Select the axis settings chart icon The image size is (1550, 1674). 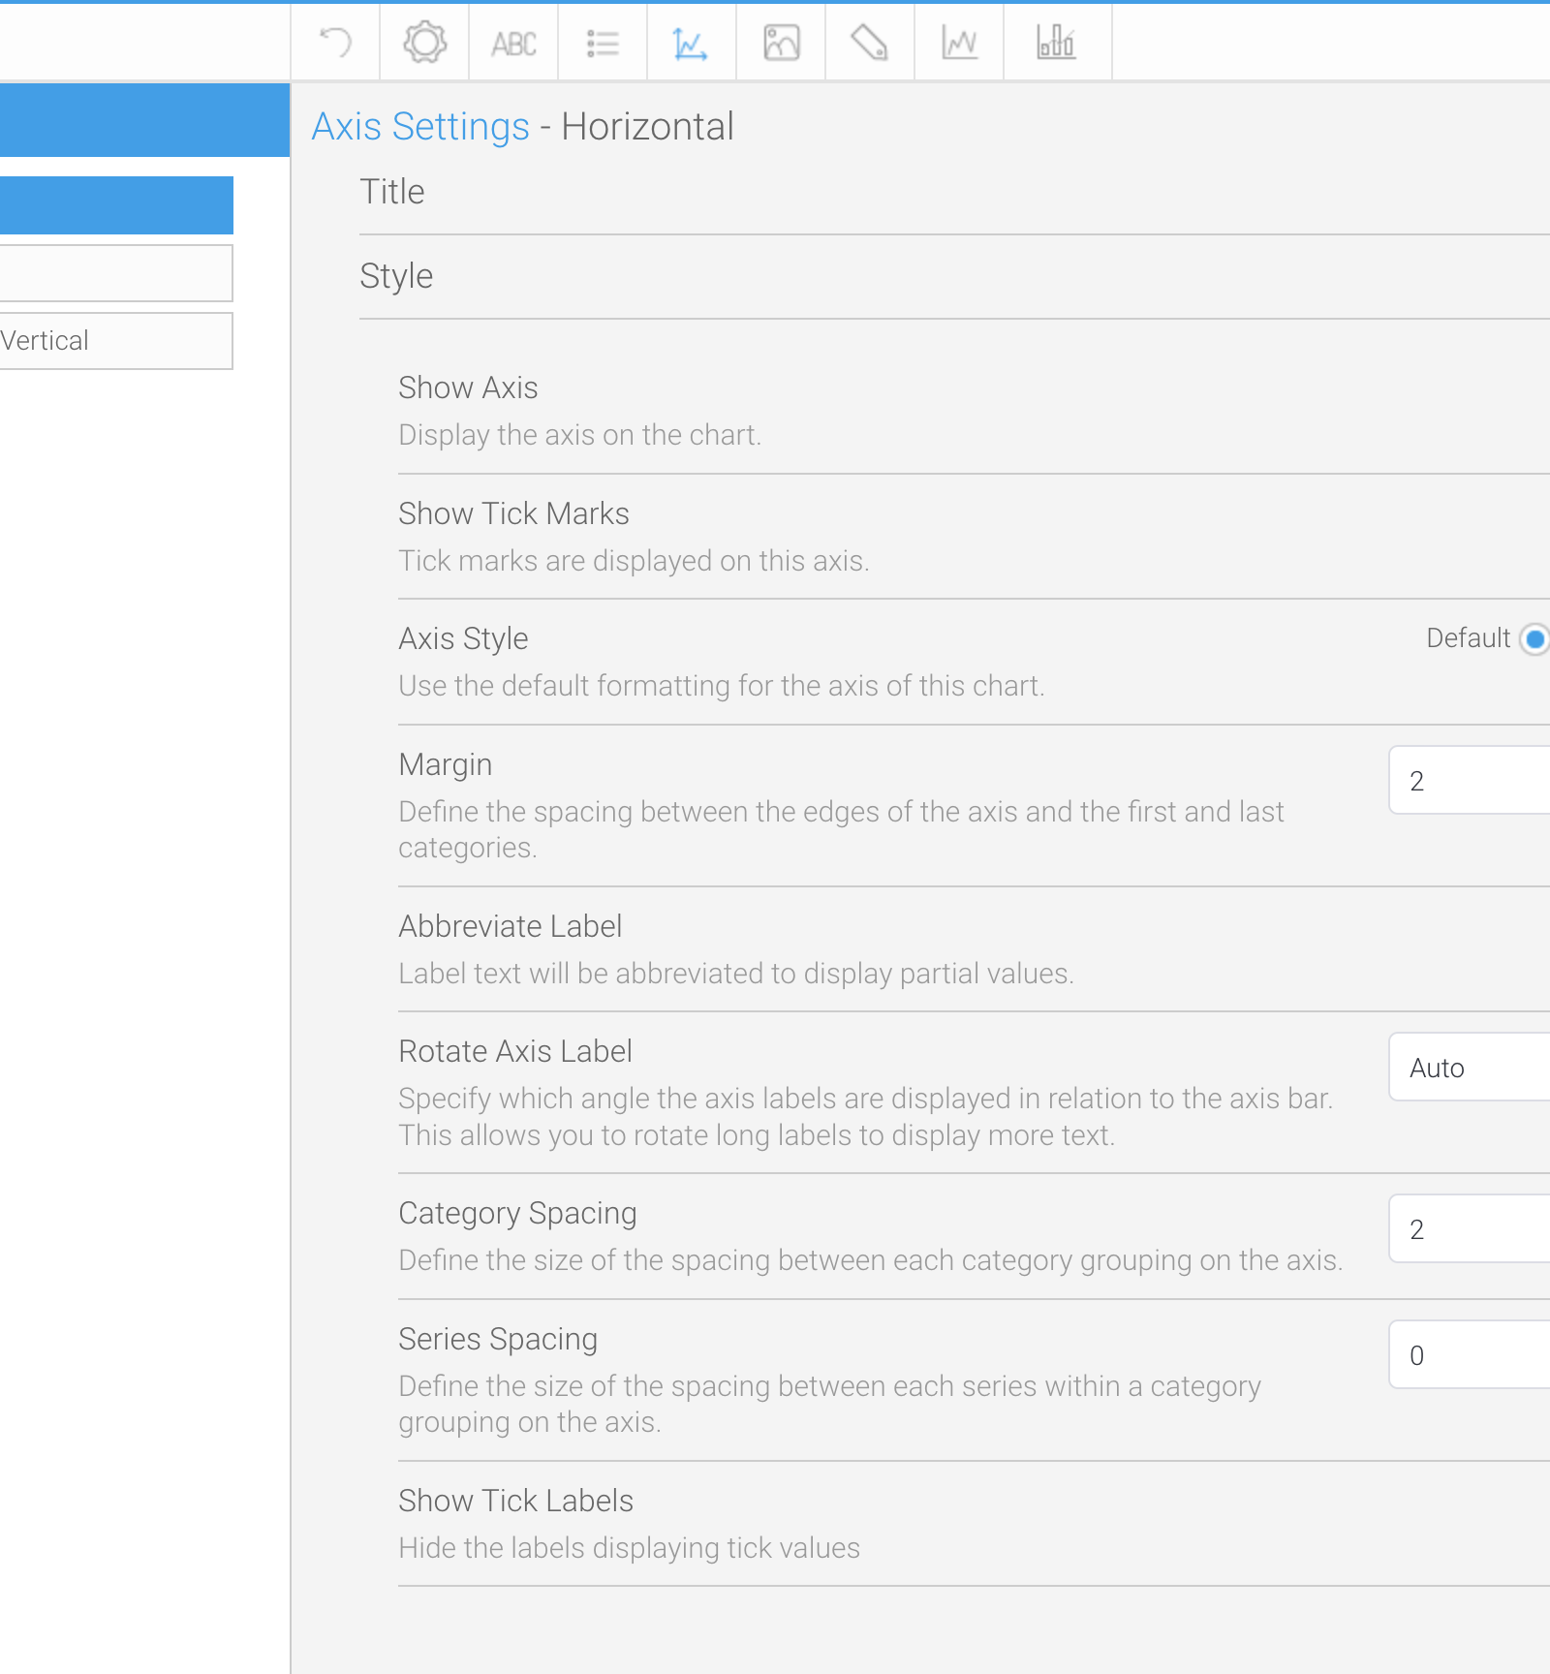691,44
